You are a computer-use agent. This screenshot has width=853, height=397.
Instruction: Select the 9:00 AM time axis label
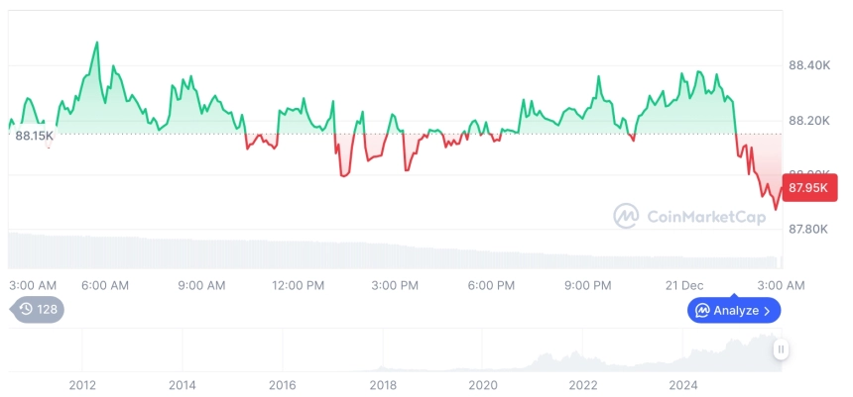click(201, 285)
